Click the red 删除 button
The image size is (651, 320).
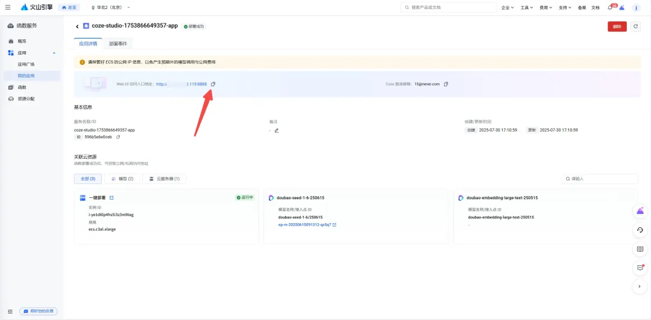click(617, 26)
